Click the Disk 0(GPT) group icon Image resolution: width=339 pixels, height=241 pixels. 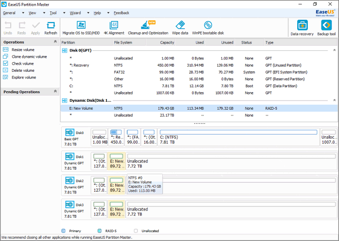(64, 50)
